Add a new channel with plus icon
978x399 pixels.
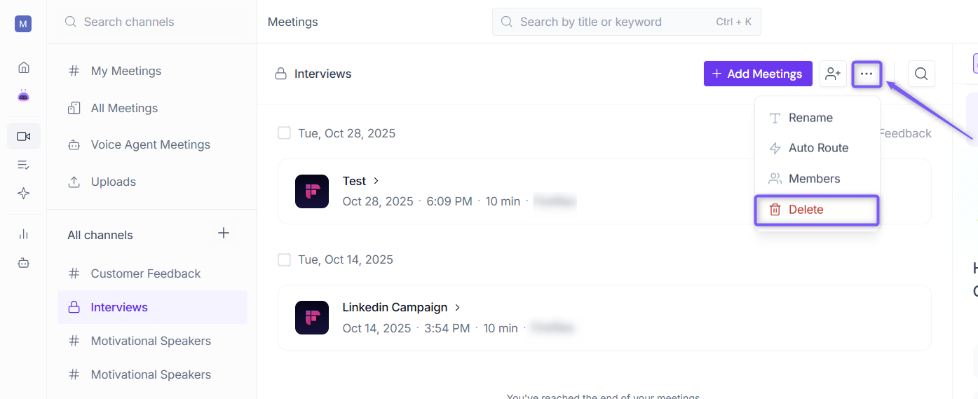click(x=224, y=233)
